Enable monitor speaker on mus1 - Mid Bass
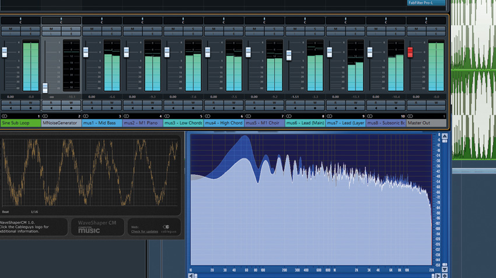 pos(92,108)
